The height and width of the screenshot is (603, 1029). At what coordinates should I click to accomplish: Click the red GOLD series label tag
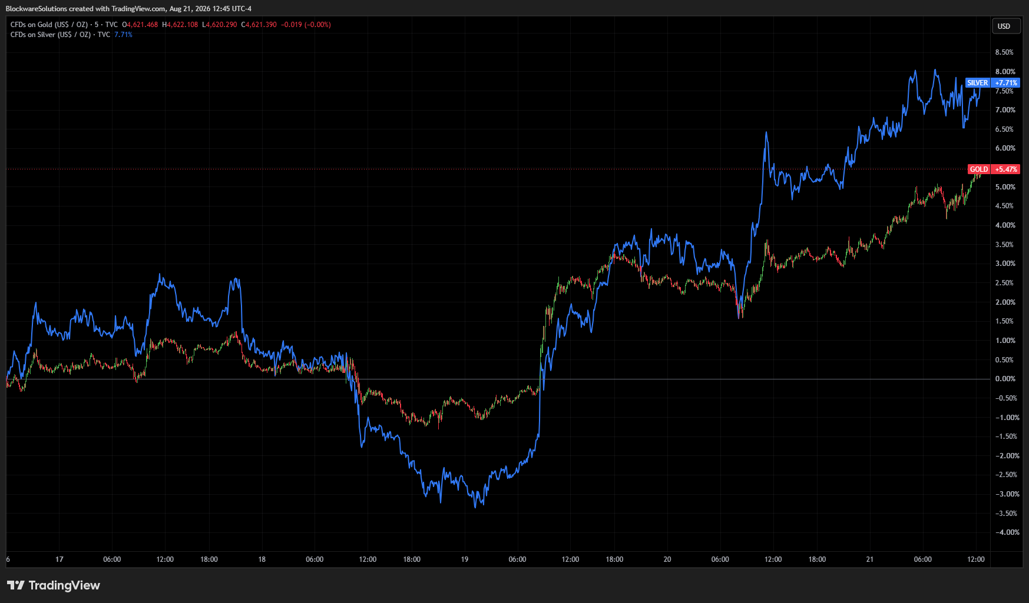pos(979,169)
